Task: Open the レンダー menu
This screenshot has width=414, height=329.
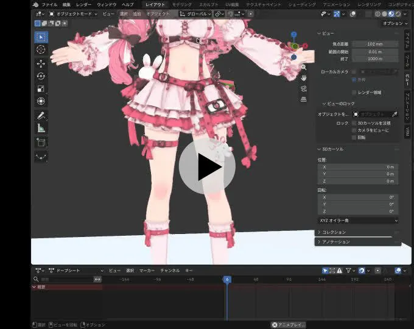Action: pos(83,4)
